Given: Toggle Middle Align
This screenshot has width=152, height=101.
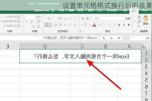Looking at the screenshot, I should coord(70,18).
